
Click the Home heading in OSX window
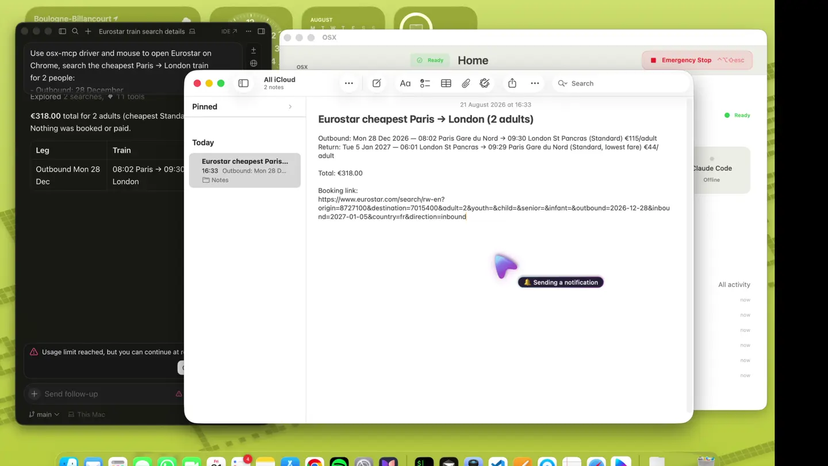pyautogui.click(x=473, y=60)
